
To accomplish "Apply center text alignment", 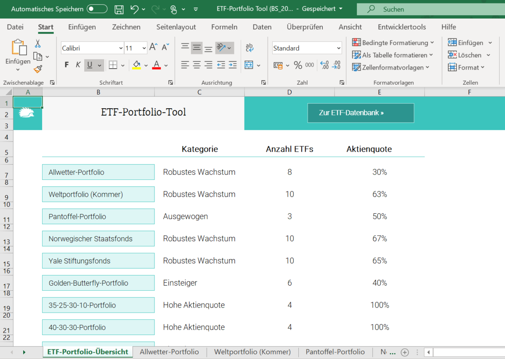I will (196, 64).
